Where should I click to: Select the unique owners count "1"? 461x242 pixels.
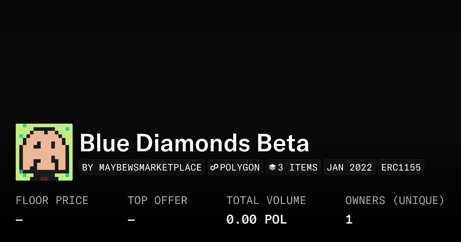(x=349, y=220)
